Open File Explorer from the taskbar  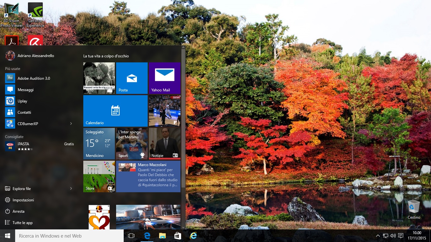(162, 236)
